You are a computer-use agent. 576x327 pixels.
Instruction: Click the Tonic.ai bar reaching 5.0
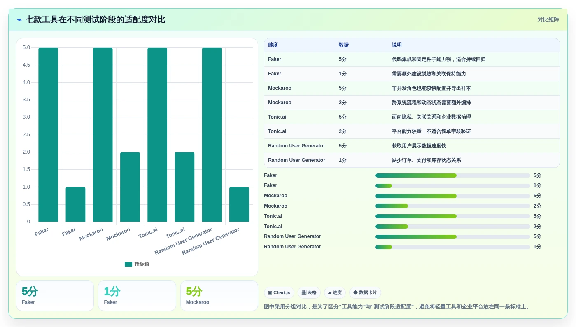pyautogui.click(x=157, y=135)
